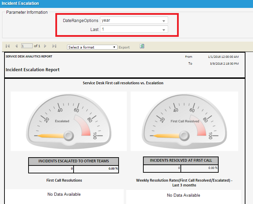Click the Export link
The width and height of the screenshot is (253, 204).
click(124, 47)
